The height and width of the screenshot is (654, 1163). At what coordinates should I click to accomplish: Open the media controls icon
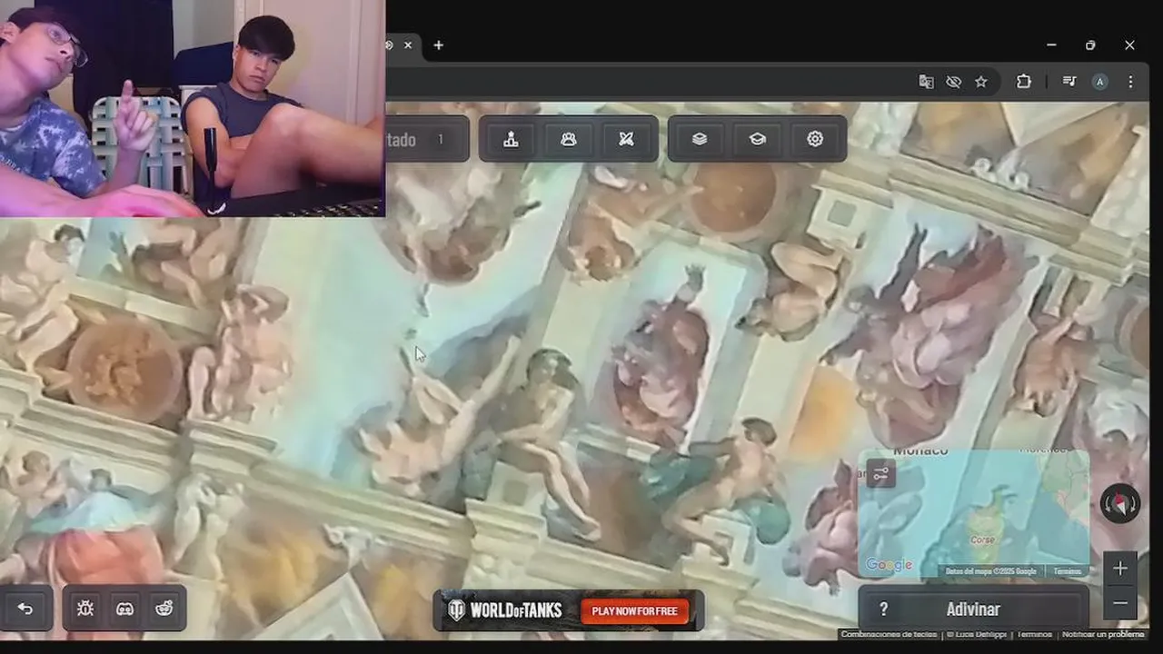pyautogui.click(x=1069, y=82)
